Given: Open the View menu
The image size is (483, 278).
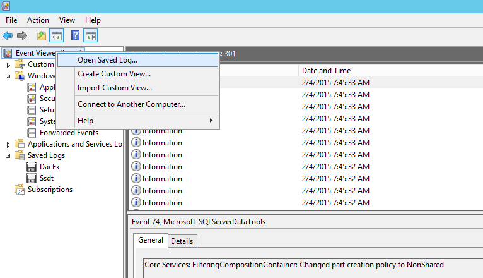Looking at the screenshot, I should click(x=67, y=20).
